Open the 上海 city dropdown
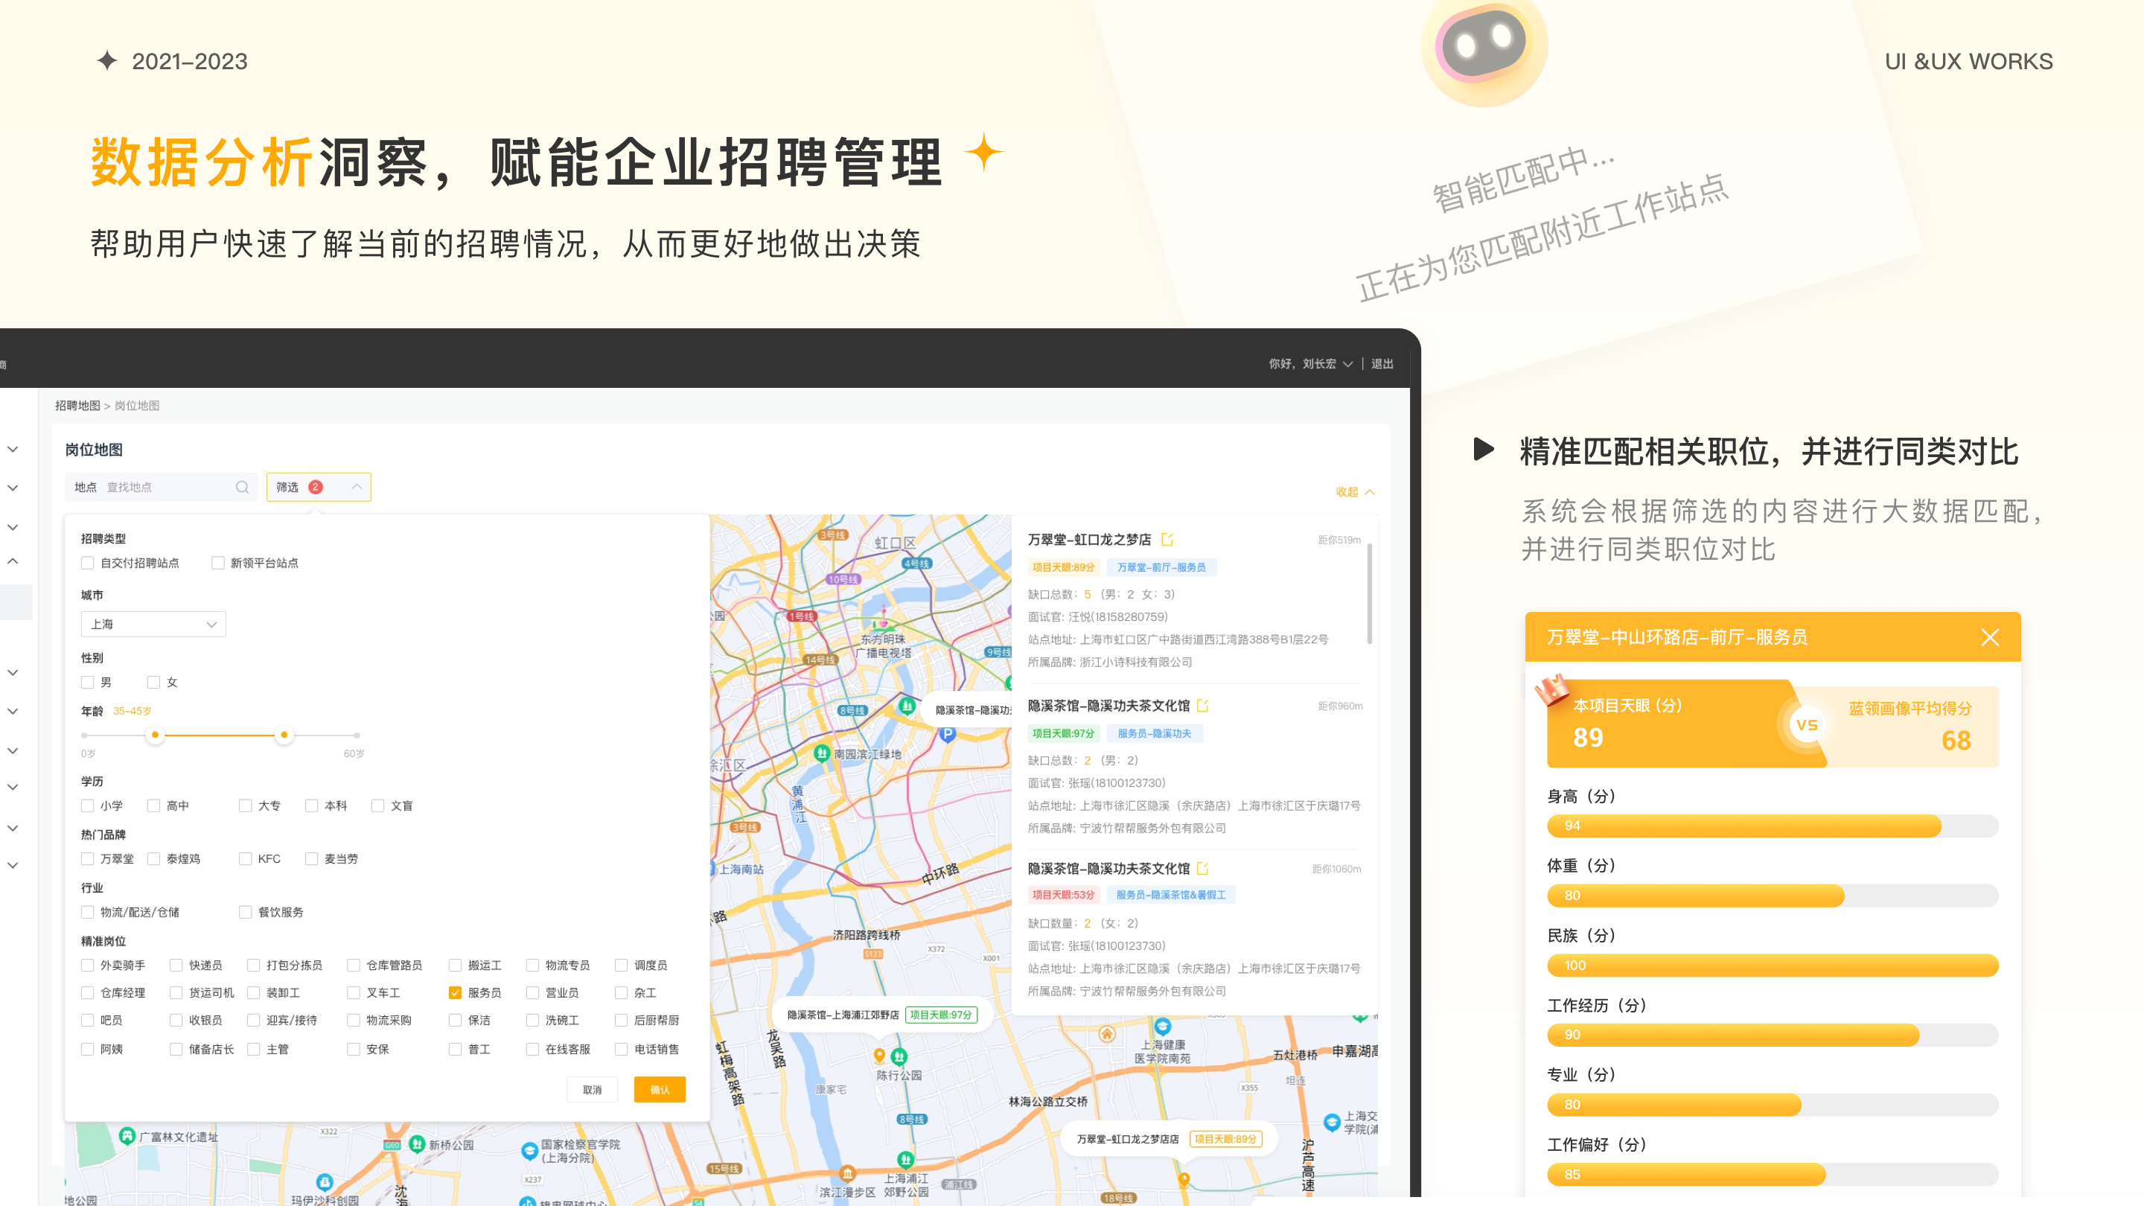 tap(153, 625)
